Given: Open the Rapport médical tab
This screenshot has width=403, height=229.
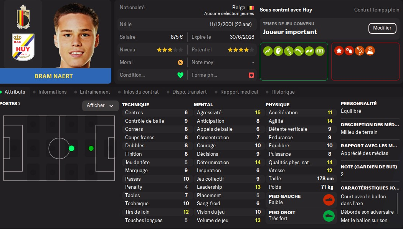Looking at the screenshot, I should [239, 92].
